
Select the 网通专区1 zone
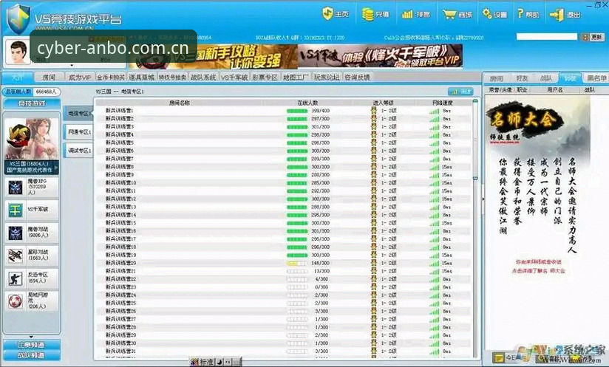79,132
